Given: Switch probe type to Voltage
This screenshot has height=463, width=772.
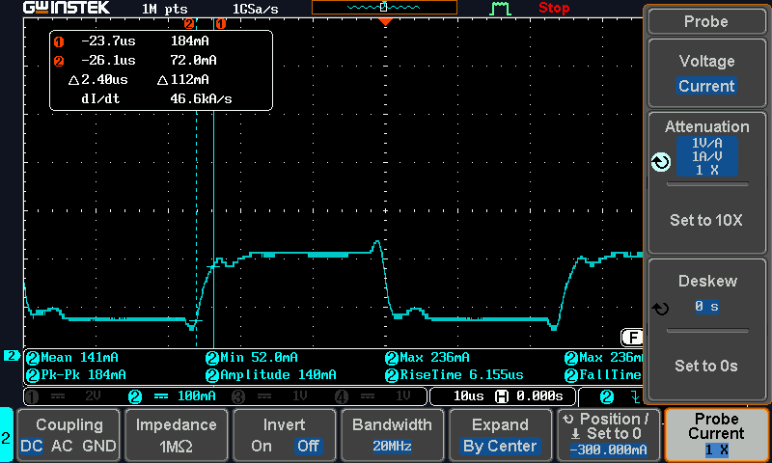Looking at the screenshot, I should point(706,61).
